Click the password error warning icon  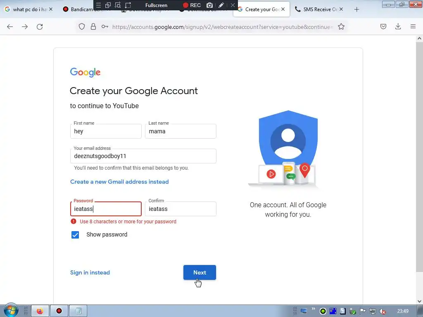[x=74, y=221]
